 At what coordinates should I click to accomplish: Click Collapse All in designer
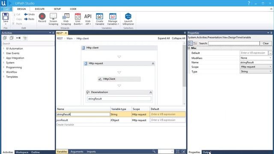click(x=179, y=38)
